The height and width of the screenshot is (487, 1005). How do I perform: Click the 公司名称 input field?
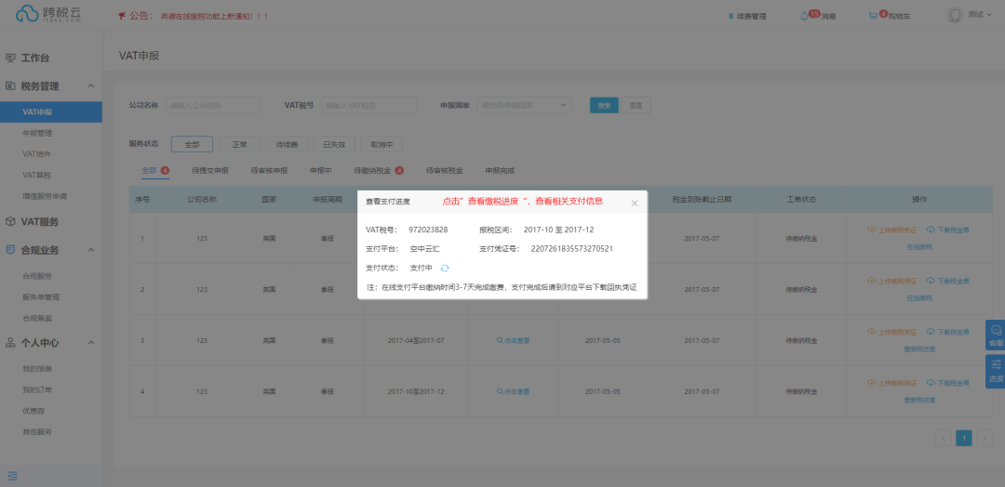(213, 106)
